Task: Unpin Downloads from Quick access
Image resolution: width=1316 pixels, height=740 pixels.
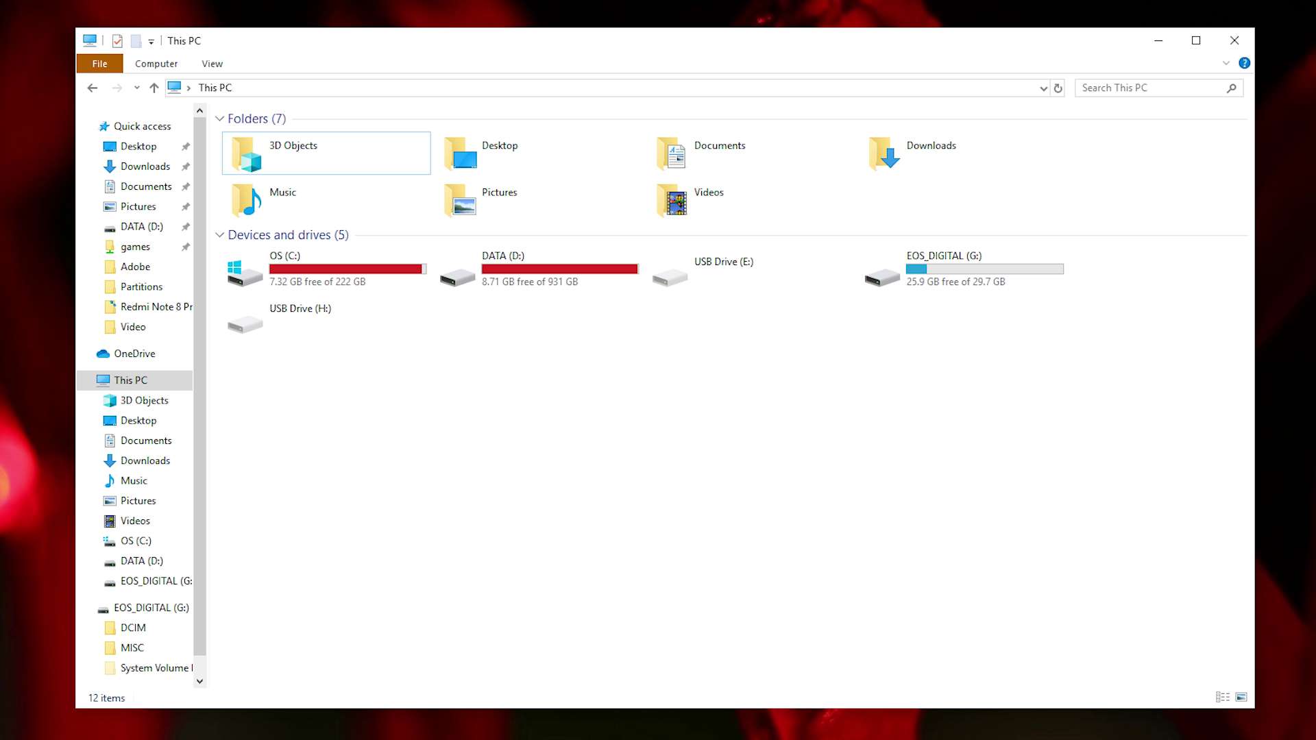Action: [x=186, y=166]
